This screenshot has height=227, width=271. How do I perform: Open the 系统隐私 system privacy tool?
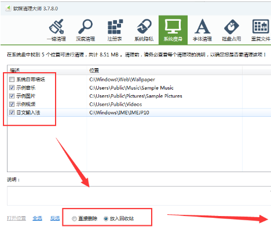(144, 30)
